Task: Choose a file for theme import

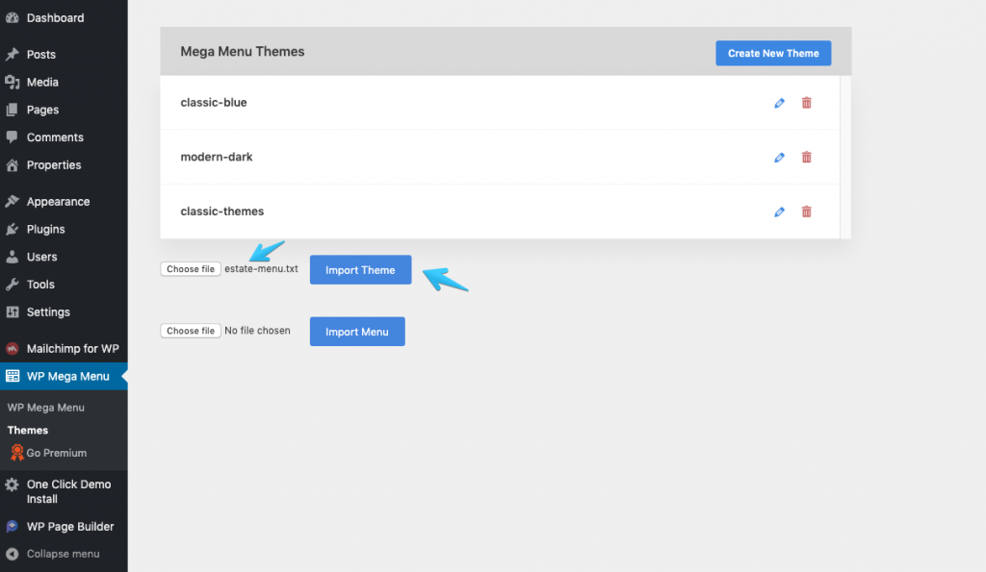Action: click(191, 269)
